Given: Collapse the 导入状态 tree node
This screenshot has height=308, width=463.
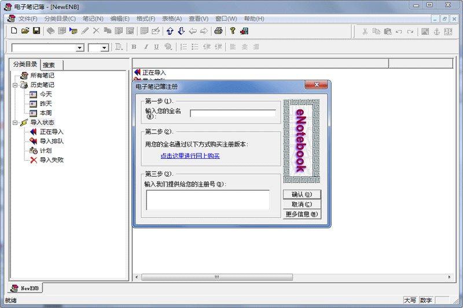Looking at the screenshot, I should coord(15,123).
